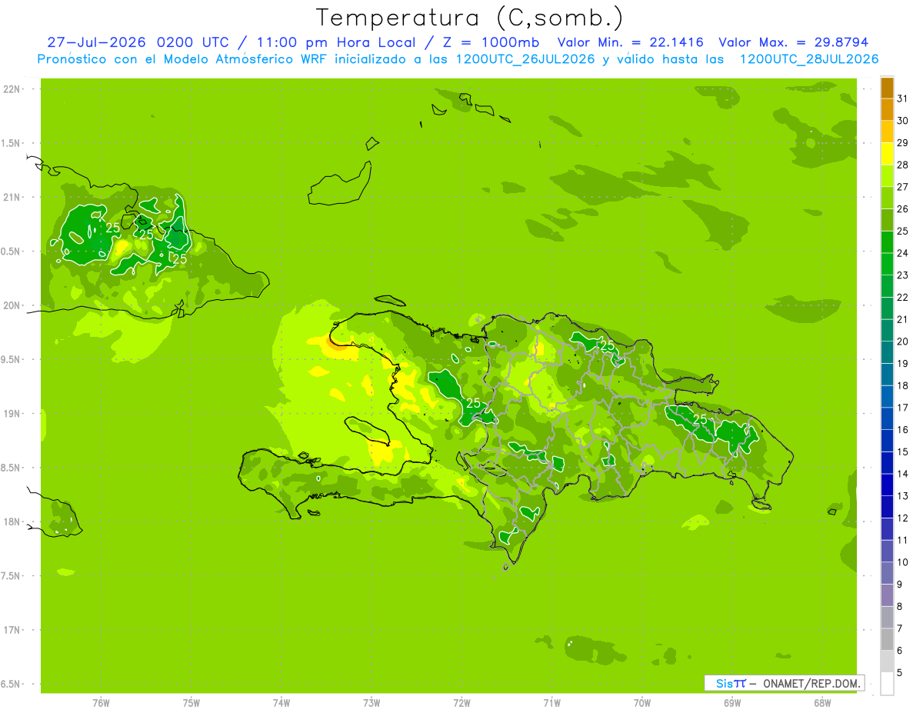Select the colorbar band between 24 and 25
The height and width of the screenshot is (713, 923).
(x=887, y=242)
